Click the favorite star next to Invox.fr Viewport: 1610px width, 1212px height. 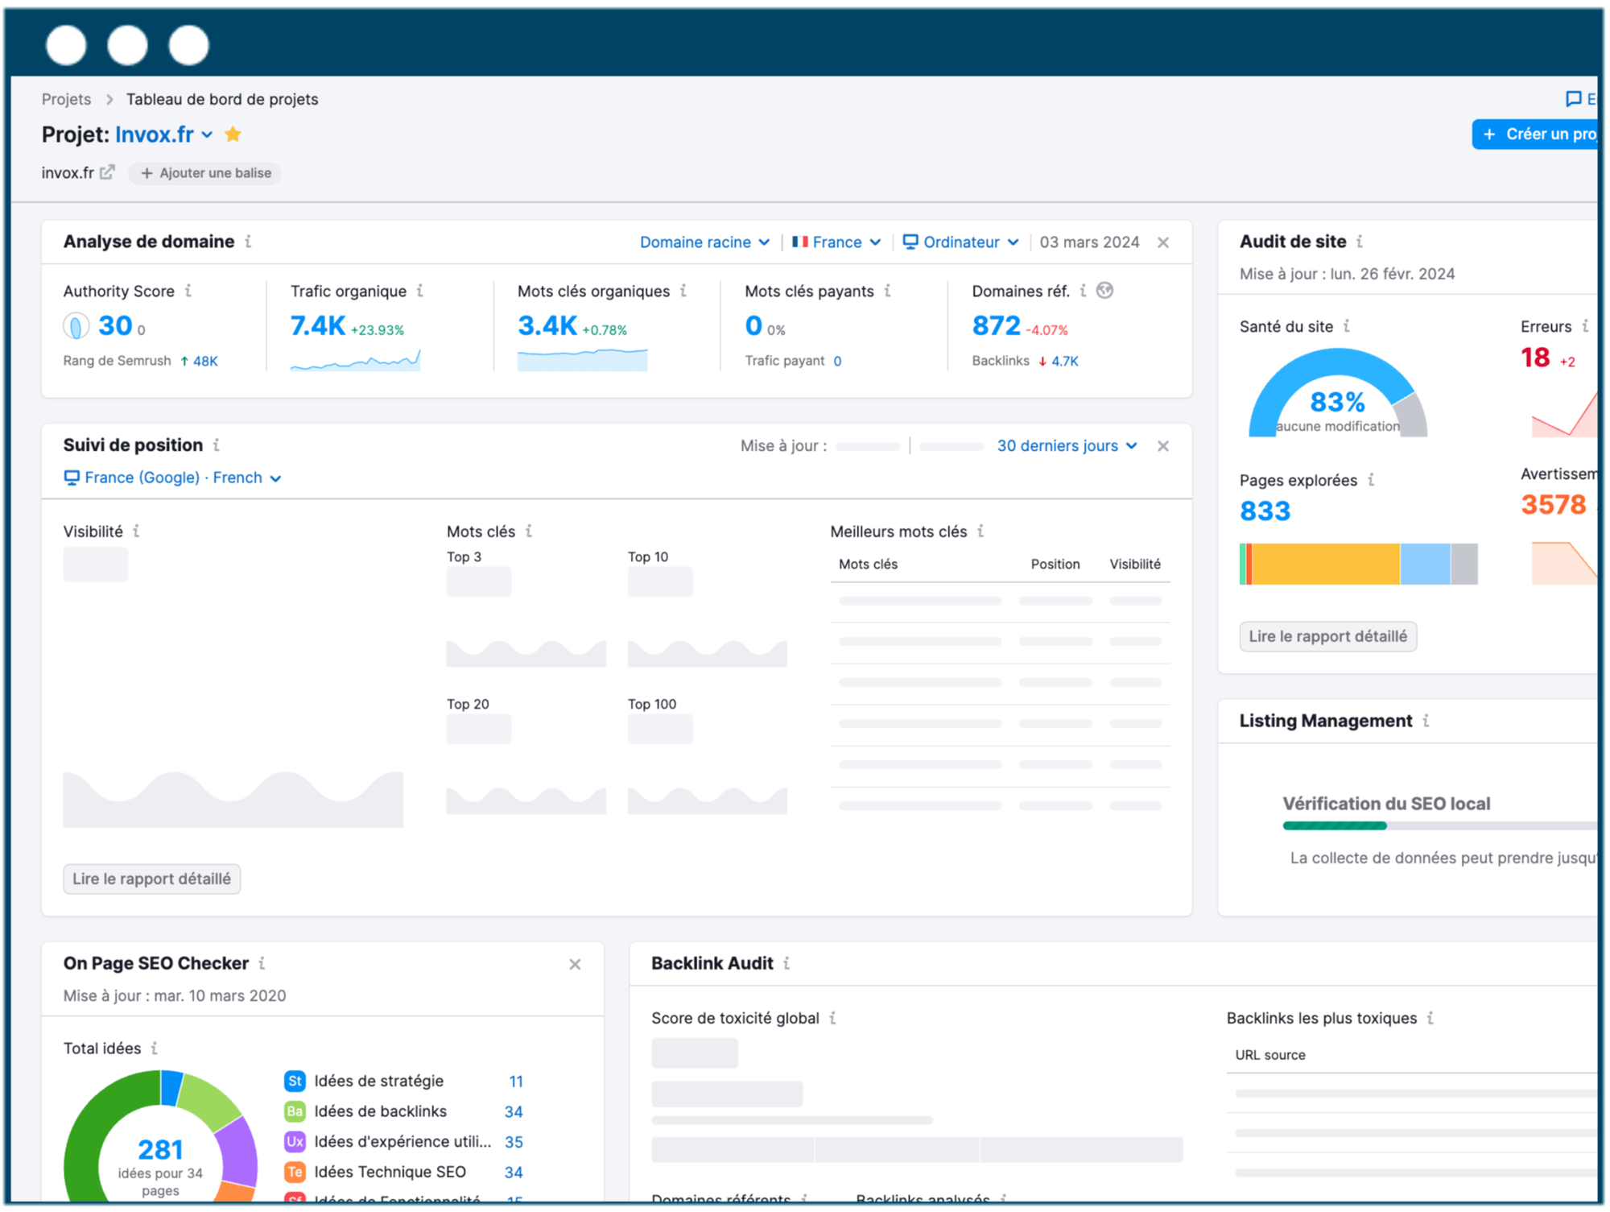click(x=233, y=134)
